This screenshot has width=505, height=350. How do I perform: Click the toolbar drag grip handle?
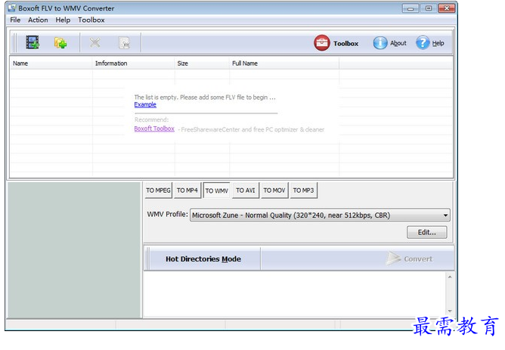14,42
